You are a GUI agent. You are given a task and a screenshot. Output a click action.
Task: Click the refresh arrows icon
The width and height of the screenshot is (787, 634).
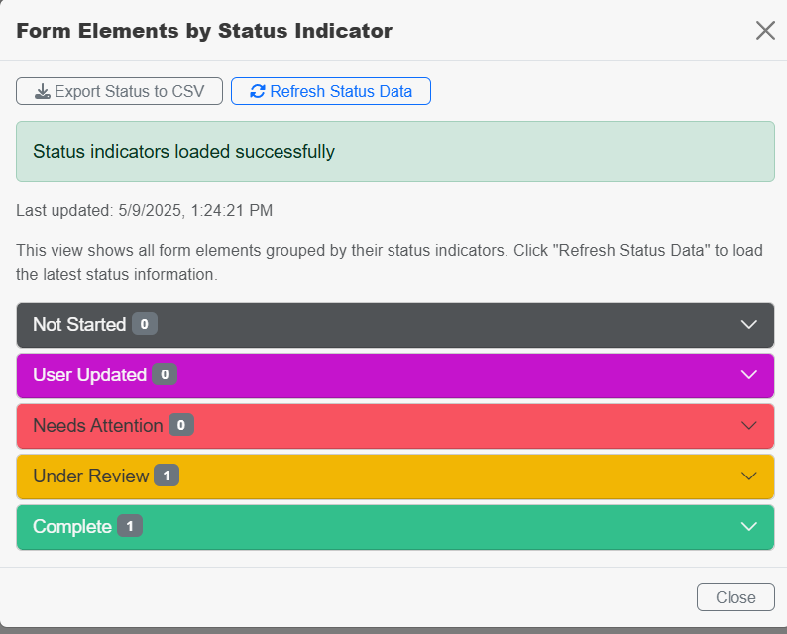point(258,91)
